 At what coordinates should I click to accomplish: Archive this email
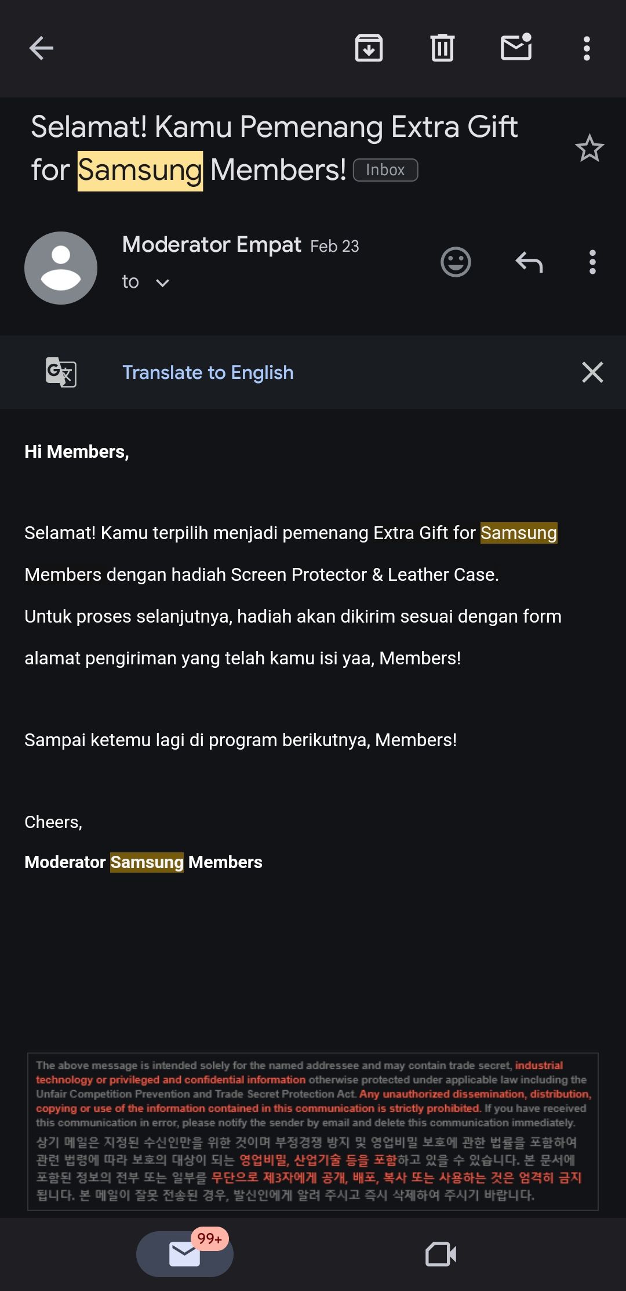click(x=369, y=49)
